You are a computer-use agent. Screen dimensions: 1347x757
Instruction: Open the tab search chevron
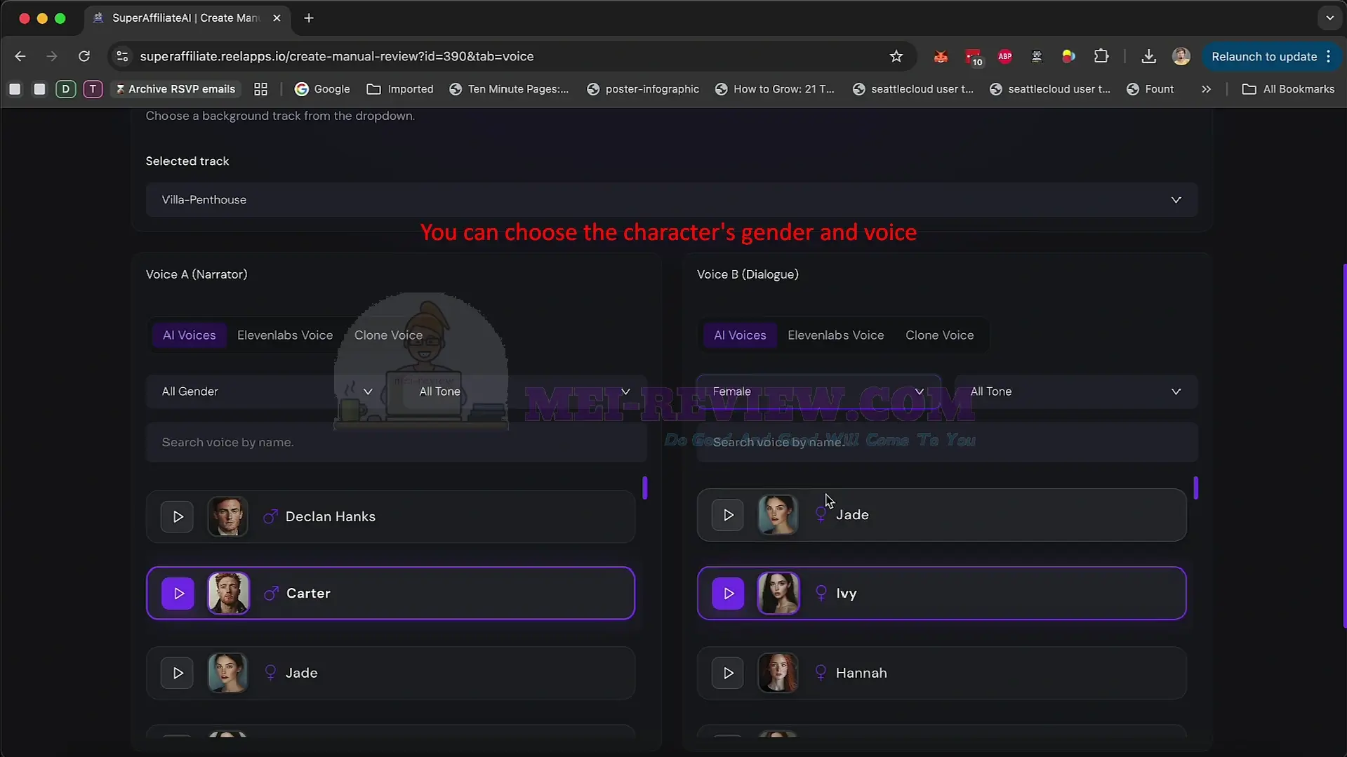pyautogui.click(x=1329, y=18)
